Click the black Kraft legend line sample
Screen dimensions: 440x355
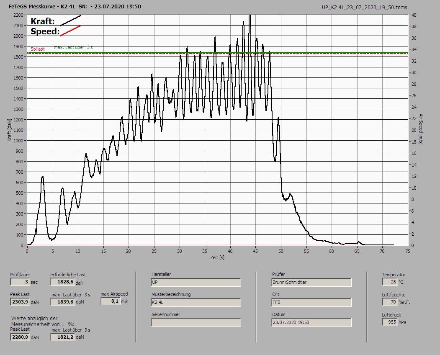pyautogui.click(x=71, y=21)
